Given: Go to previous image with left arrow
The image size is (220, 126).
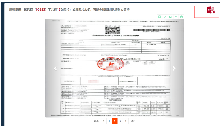Looking at the screenshot, I should click(55, 68).
